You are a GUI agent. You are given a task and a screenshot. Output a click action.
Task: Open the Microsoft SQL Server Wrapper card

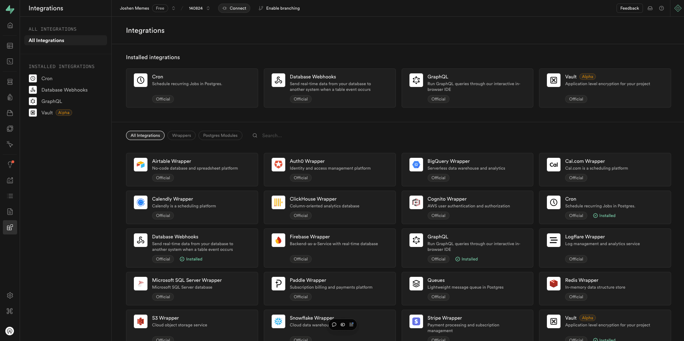pyautogui.click(x=192, y=289)
